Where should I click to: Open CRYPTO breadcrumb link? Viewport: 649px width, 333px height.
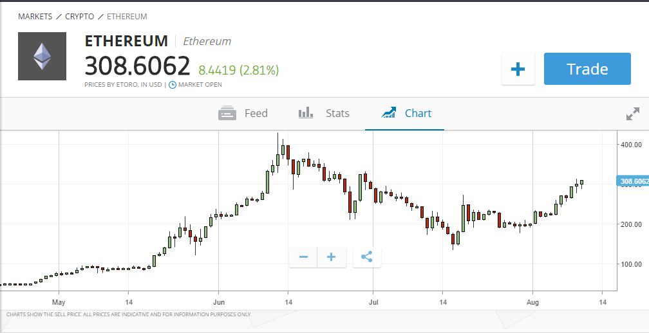click(x=79, y=16)
